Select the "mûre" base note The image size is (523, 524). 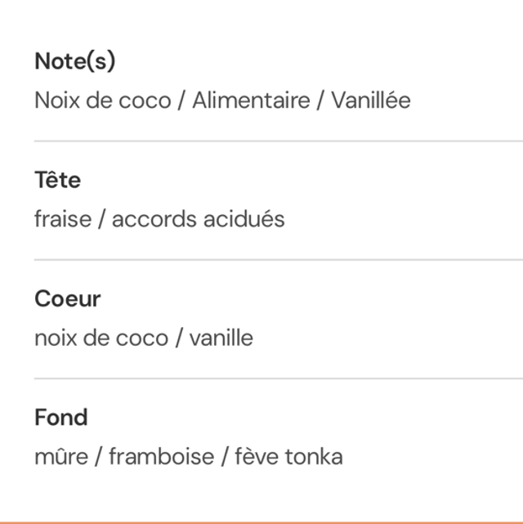pos(60,456)
